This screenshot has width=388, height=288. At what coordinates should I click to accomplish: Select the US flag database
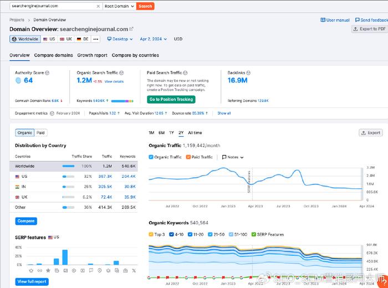click(49, 39)
